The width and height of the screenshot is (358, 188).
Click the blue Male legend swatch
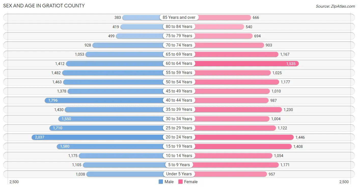[x=161, y=182]
